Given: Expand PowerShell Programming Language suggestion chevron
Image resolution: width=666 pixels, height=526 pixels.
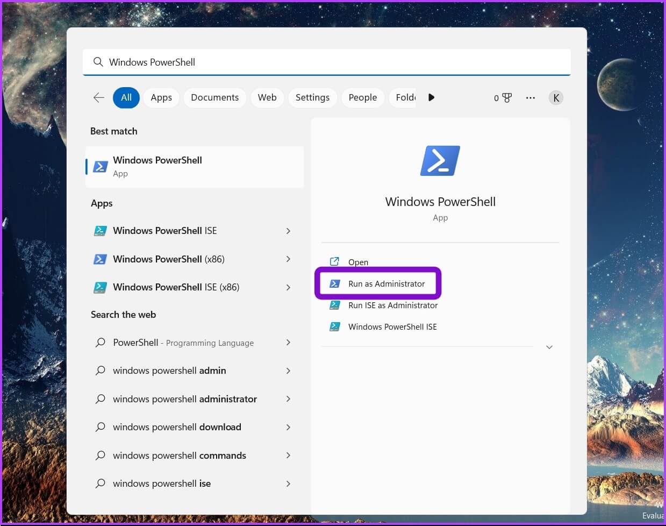Looking at the screenshot, I should pos(288,343).
